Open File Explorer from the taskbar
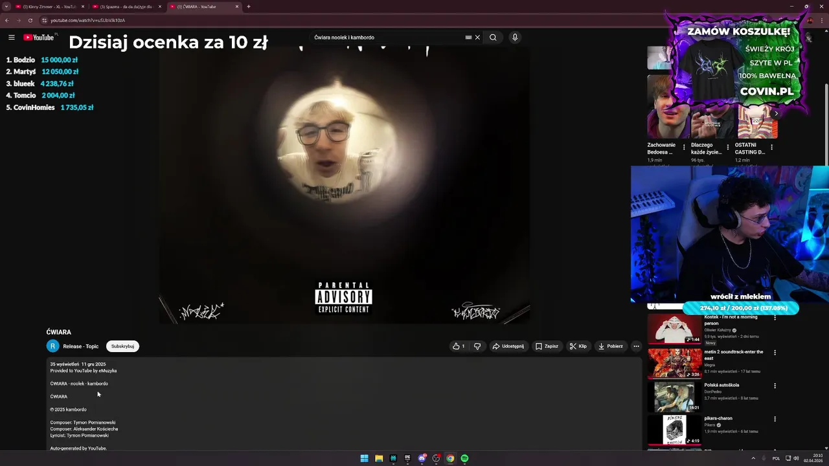The height and width of the screenshot is (466, 829). click(379, 458)
